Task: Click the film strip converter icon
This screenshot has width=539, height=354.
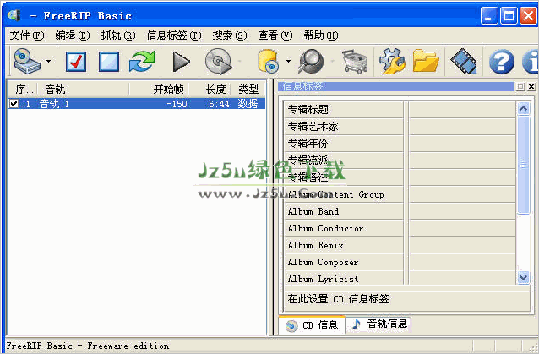Action: (463, 61)
